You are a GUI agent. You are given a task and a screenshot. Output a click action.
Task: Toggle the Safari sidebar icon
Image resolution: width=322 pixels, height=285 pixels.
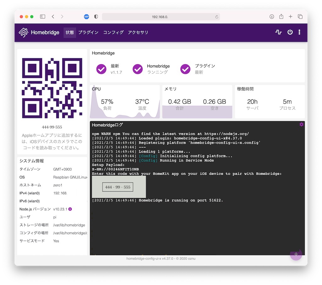pos(42,17)
